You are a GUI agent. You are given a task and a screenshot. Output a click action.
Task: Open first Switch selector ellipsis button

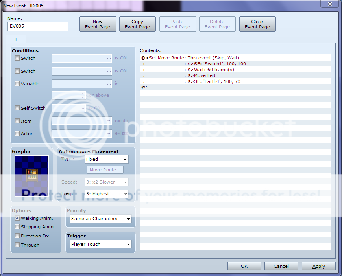[109, 58]
